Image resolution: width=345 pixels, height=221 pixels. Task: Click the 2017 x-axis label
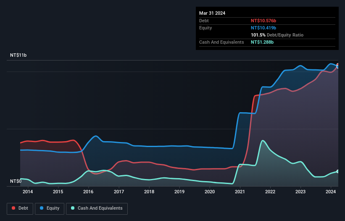pyautogui.click(x=119, y=192)
